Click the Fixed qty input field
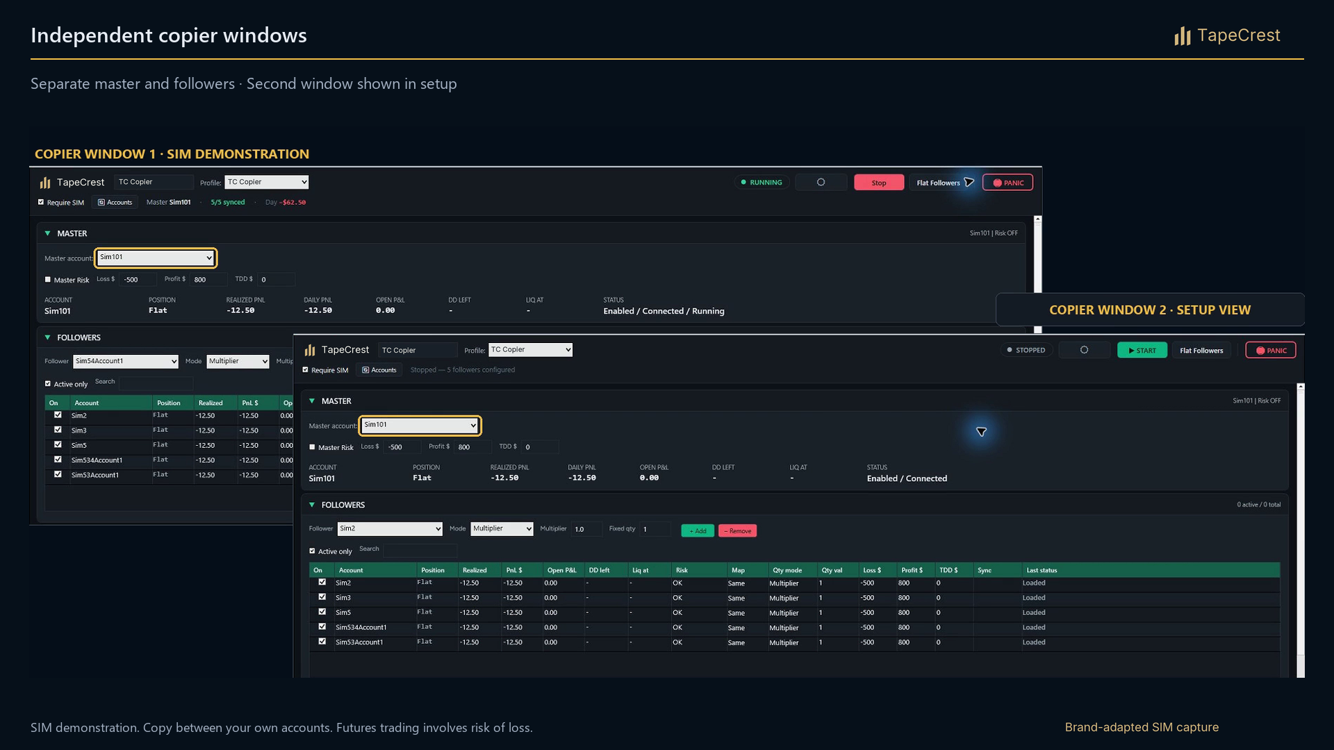This screenshot has height=750, width=1334. [x=655, y=529]
